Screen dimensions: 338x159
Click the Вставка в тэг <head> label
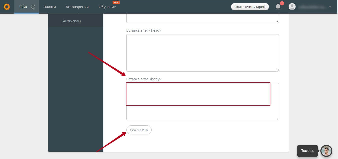click(144, 30)
